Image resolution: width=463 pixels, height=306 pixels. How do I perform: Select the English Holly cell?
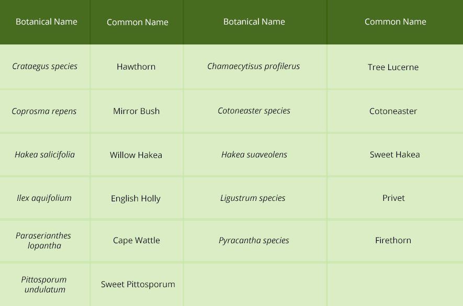point(136,198)
